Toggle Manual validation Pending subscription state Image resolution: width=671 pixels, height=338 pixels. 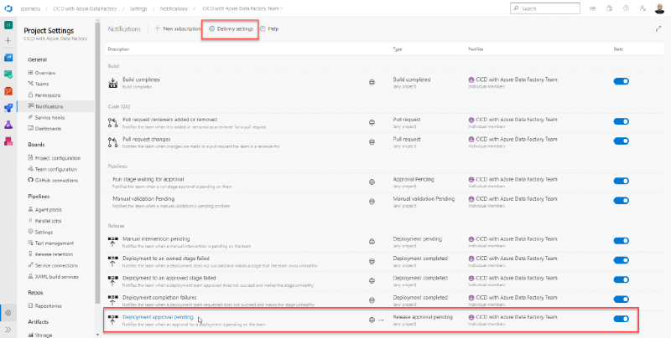click(622, 202)
